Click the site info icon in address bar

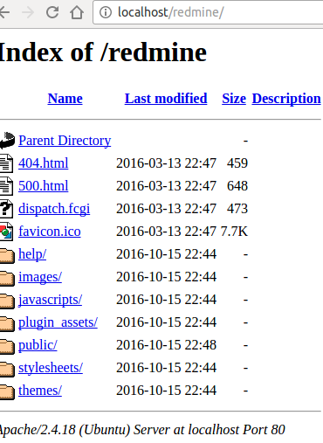[106, 12]
